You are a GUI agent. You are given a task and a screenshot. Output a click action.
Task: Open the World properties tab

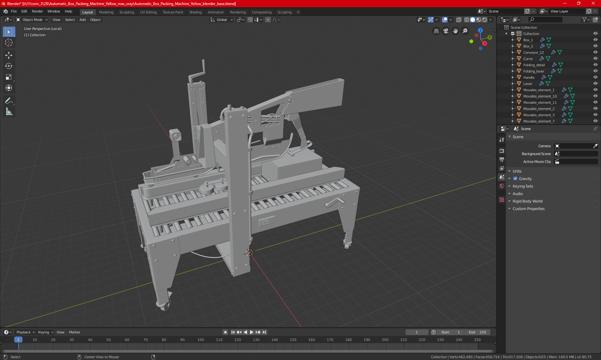pos(502,186)
